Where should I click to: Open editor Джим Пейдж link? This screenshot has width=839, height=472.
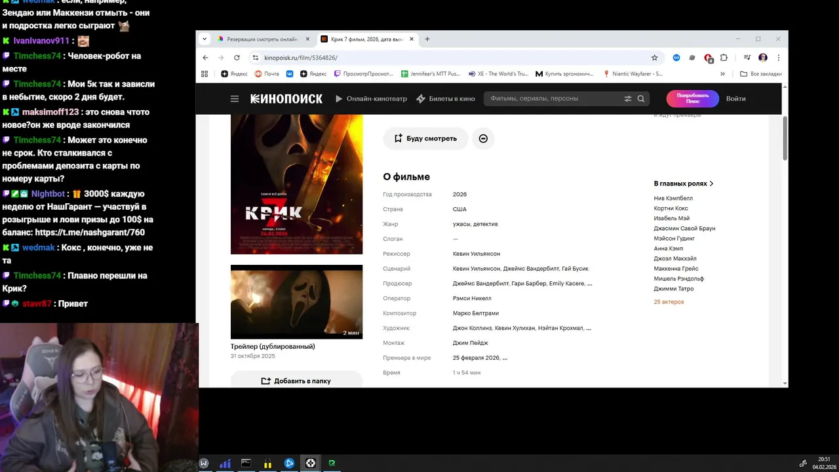471,343
